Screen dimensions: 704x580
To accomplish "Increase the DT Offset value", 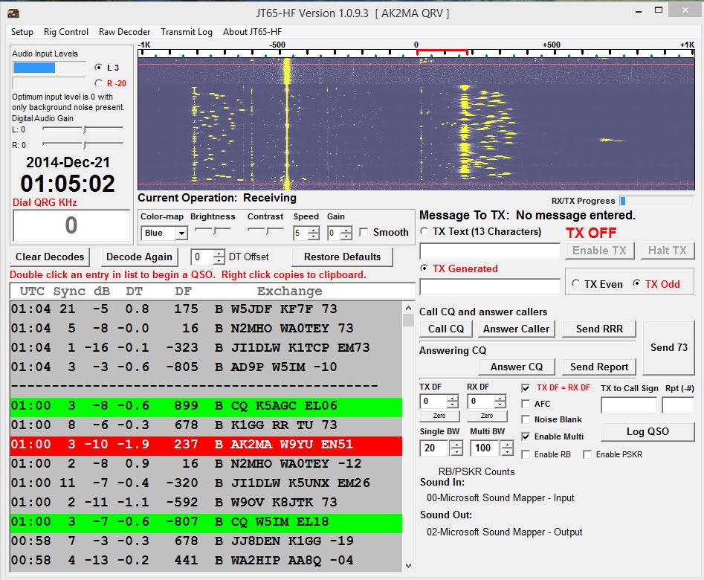I will pos(219,254).
